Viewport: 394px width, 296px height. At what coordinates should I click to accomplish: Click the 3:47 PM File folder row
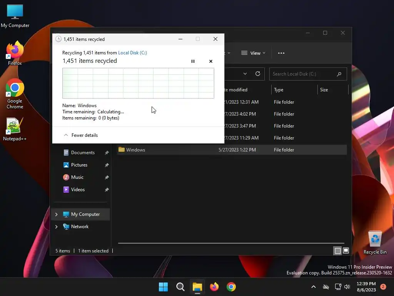[x=285, y=126]
